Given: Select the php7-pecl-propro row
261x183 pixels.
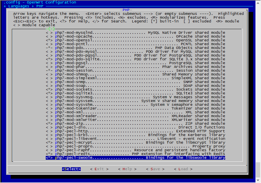Looking at the screenshot, I should (x=135, y=146).
